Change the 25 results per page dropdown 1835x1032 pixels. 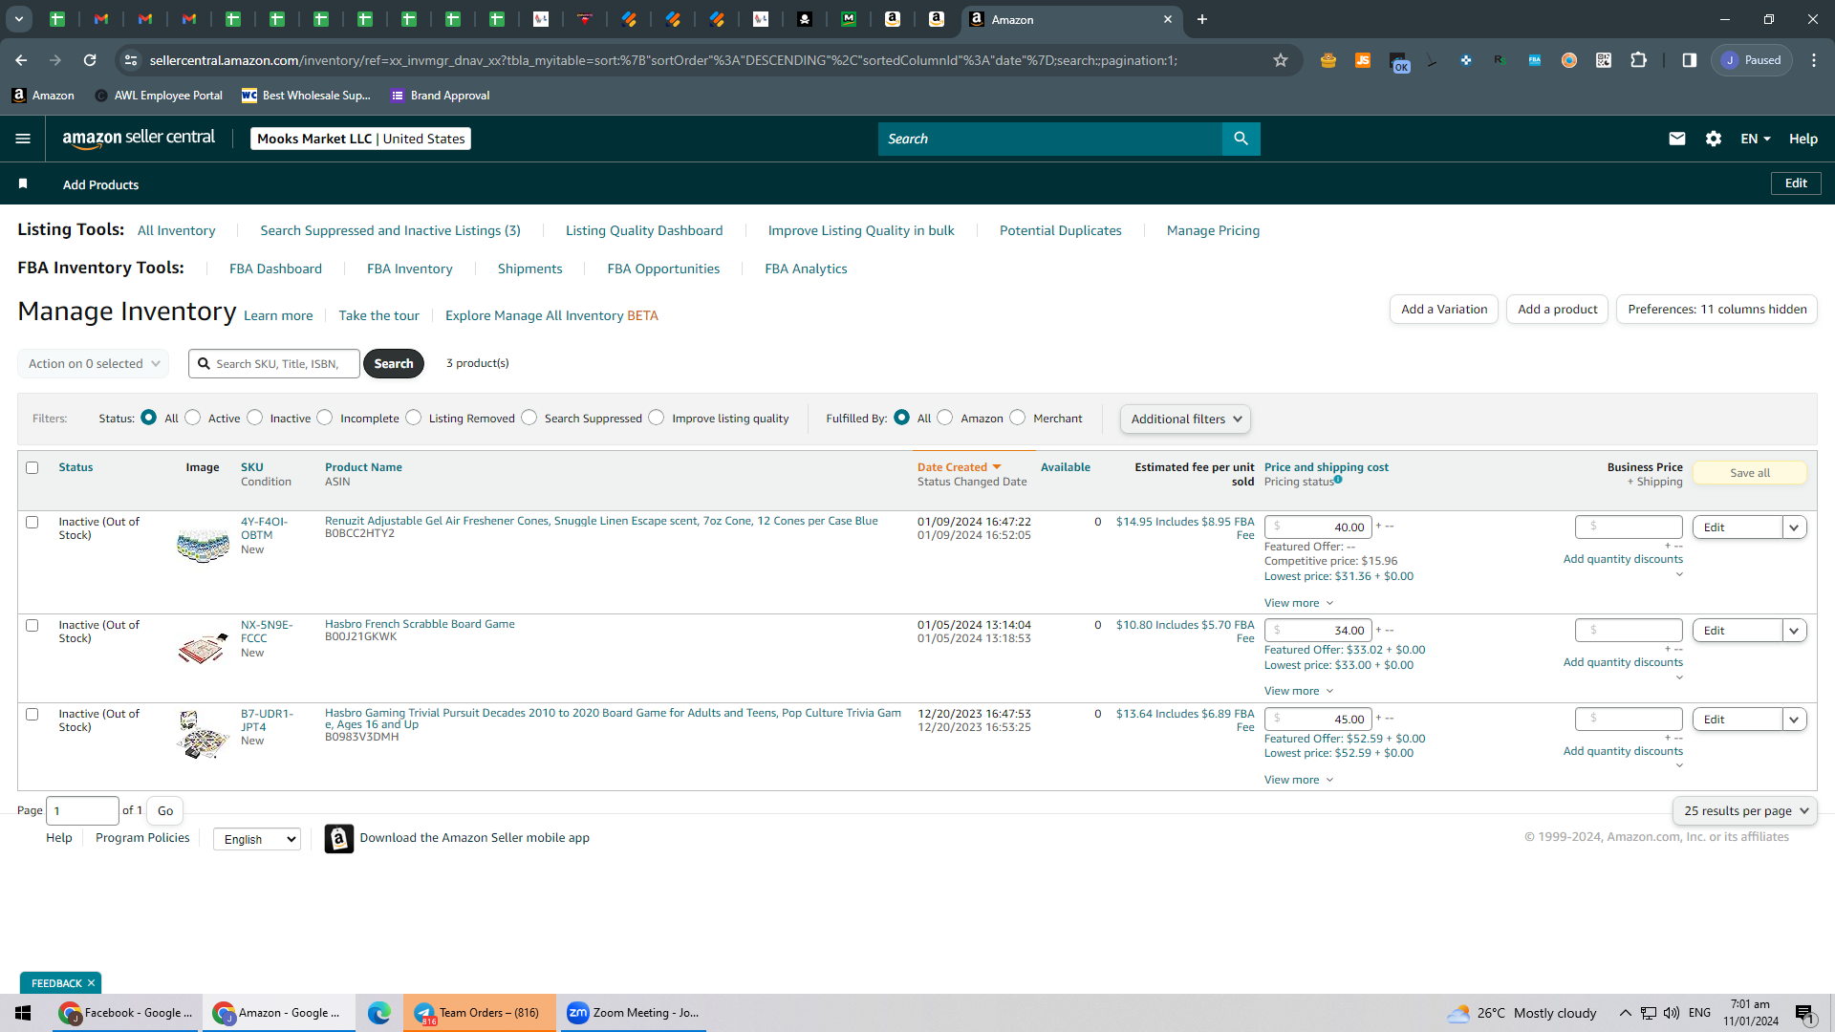pos(1745,811)
